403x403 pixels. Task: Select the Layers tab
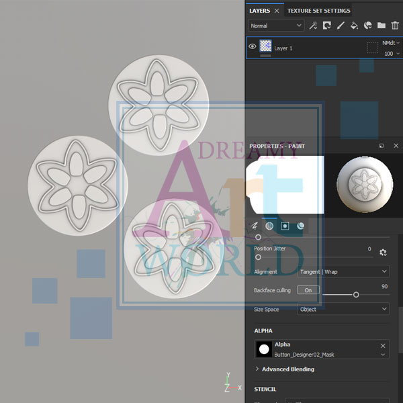259,11
